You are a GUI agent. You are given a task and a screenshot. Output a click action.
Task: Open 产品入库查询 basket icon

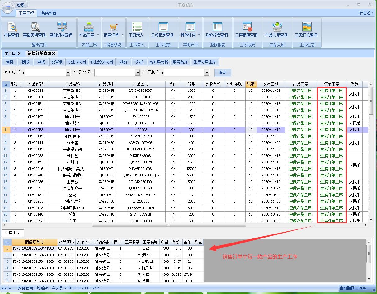[x=277, y=27]
